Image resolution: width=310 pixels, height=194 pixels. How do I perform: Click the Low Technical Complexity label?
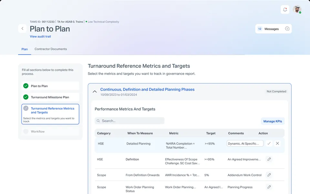pyautogui.click(x=103, y=22)
